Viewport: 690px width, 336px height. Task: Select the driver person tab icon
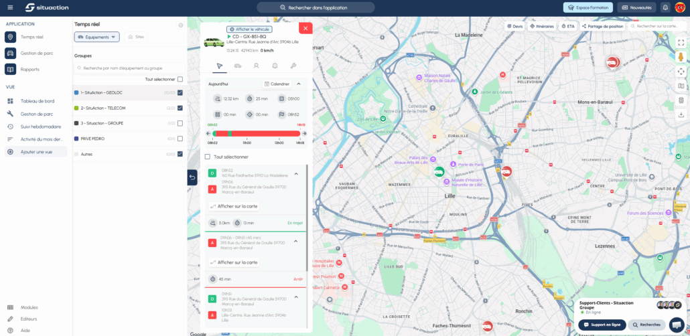click(256, 66)
